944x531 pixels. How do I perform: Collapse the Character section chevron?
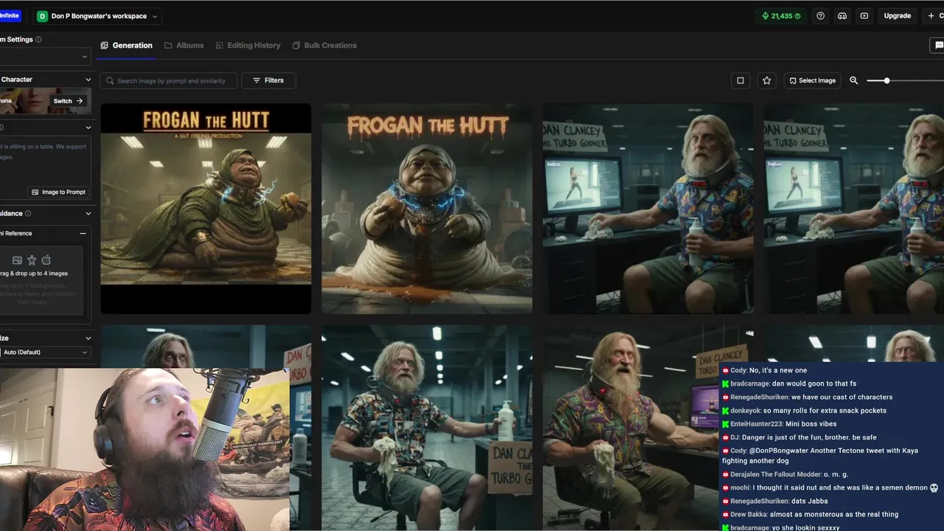click(88, 80)
